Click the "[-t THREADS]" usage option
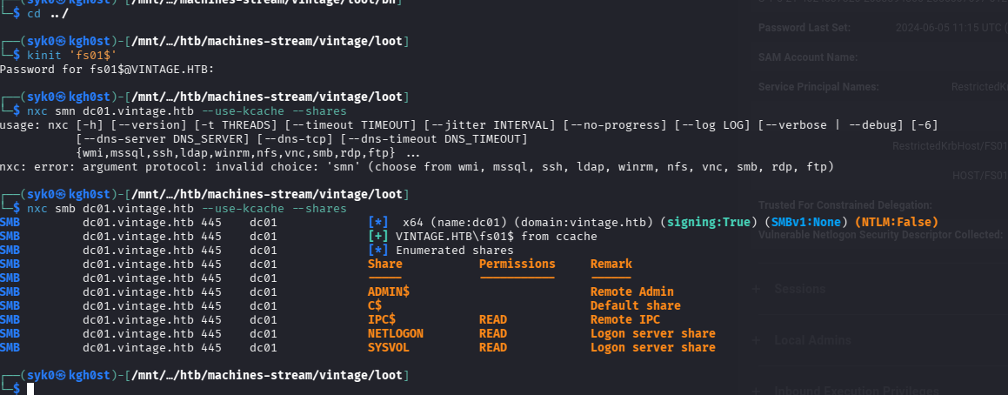 coord(226,124)
